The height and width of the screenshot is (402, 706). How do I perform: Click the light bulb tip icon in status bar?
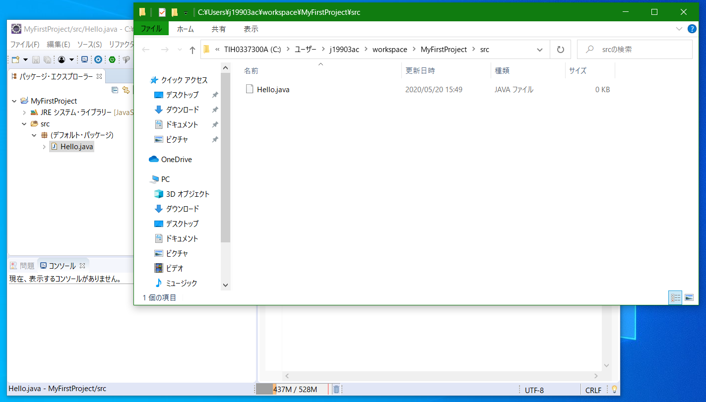click(x=614, y=390)
